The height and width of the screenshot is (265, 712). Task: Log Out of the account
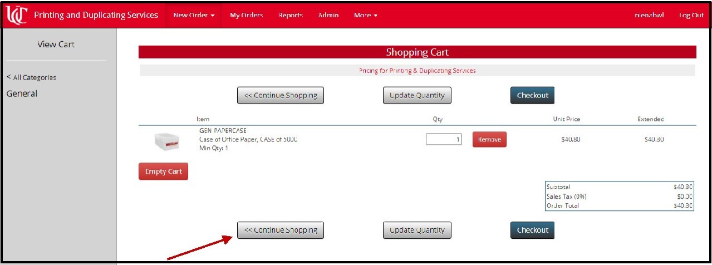(x=691, y=16)
